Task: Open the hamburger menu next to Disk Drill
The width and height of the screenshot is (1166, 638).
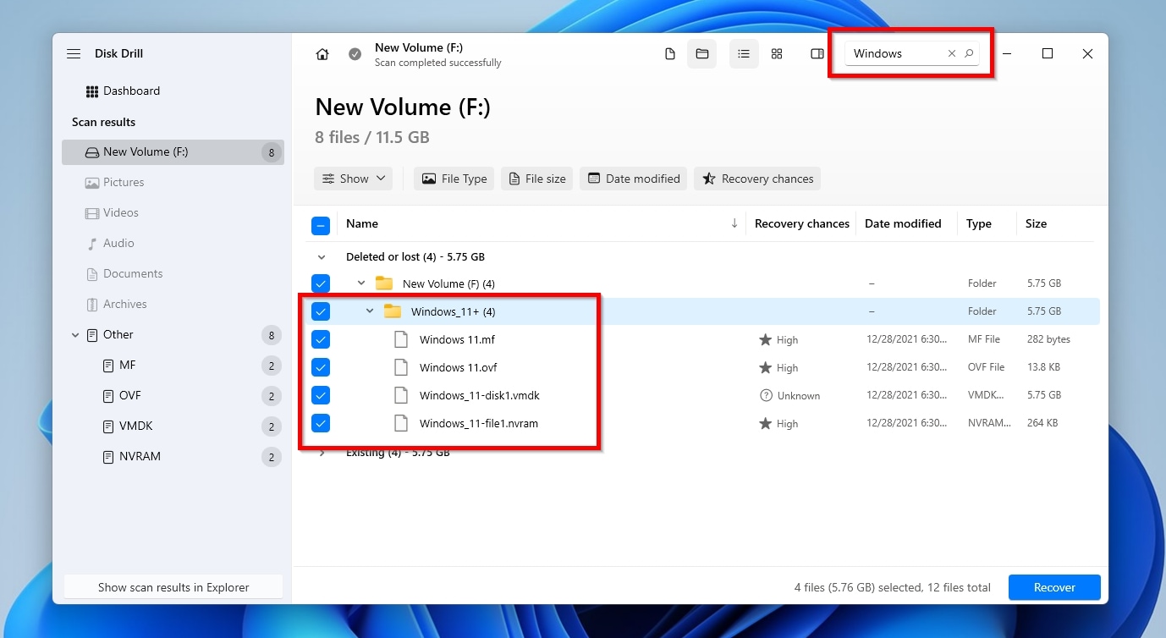Action: tap(74, 53)
